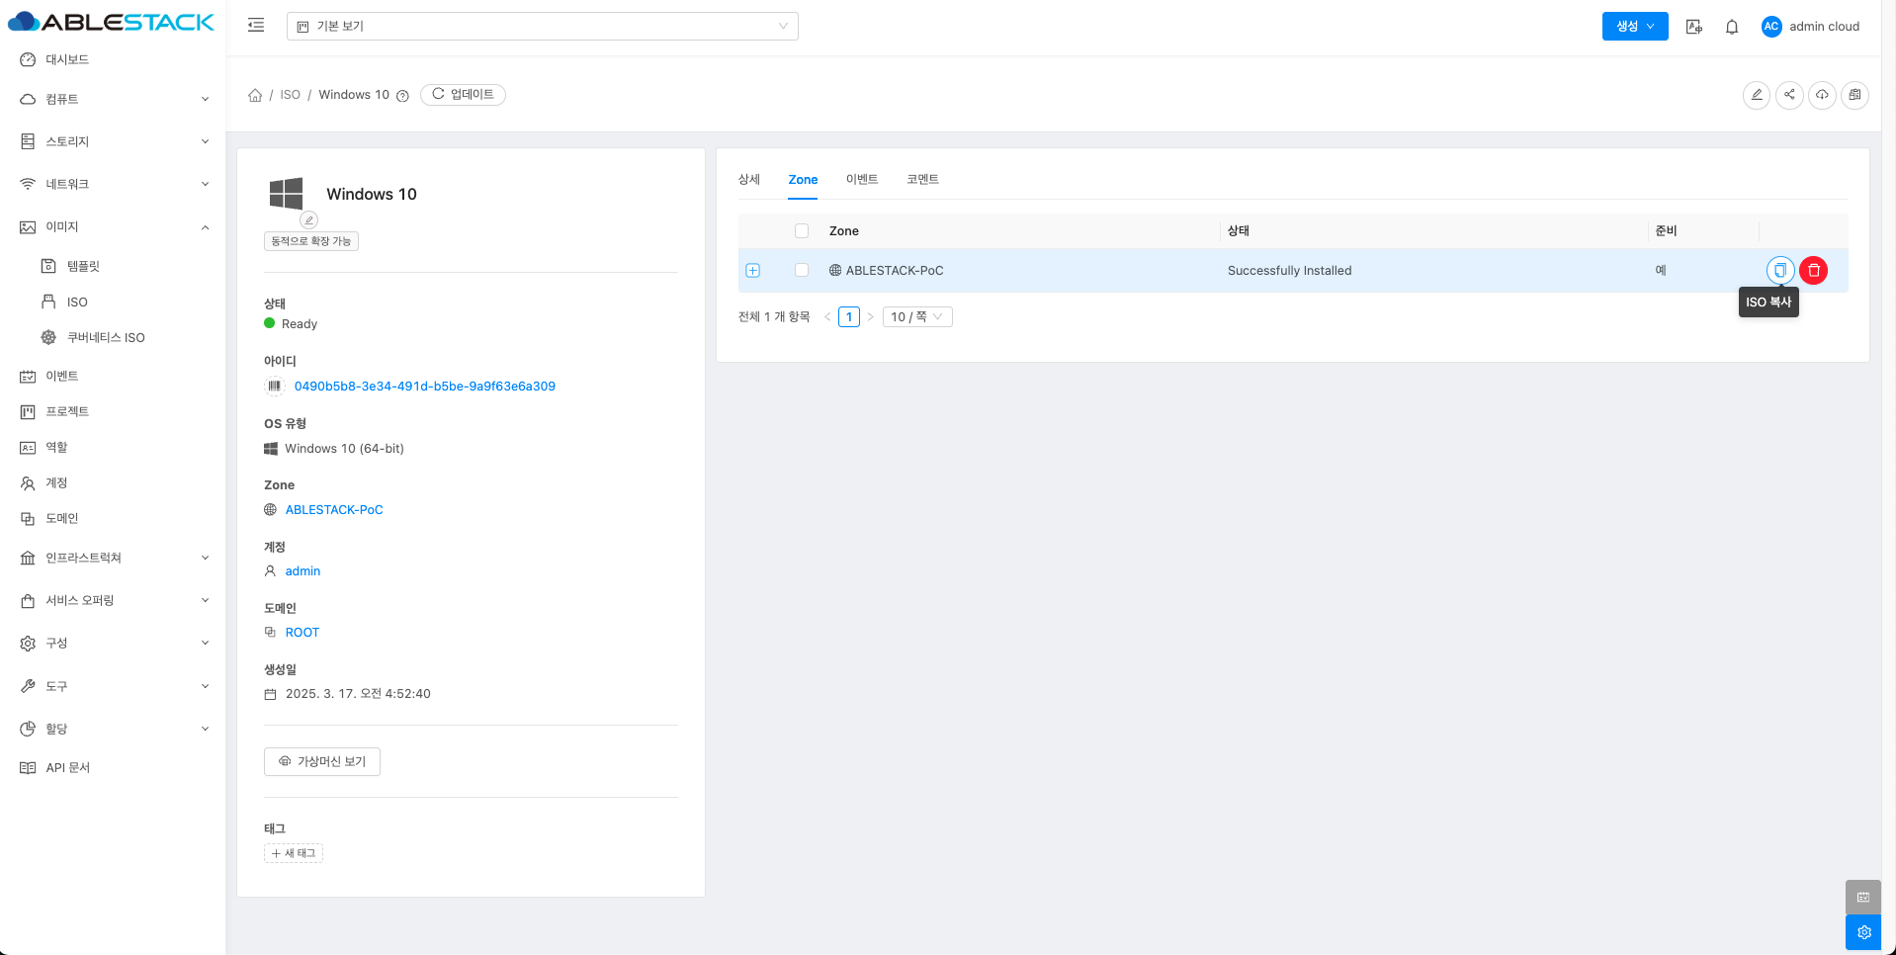1896x955 pixels.
Task: Open the notifications bell
Action: tap(1731, 27)
